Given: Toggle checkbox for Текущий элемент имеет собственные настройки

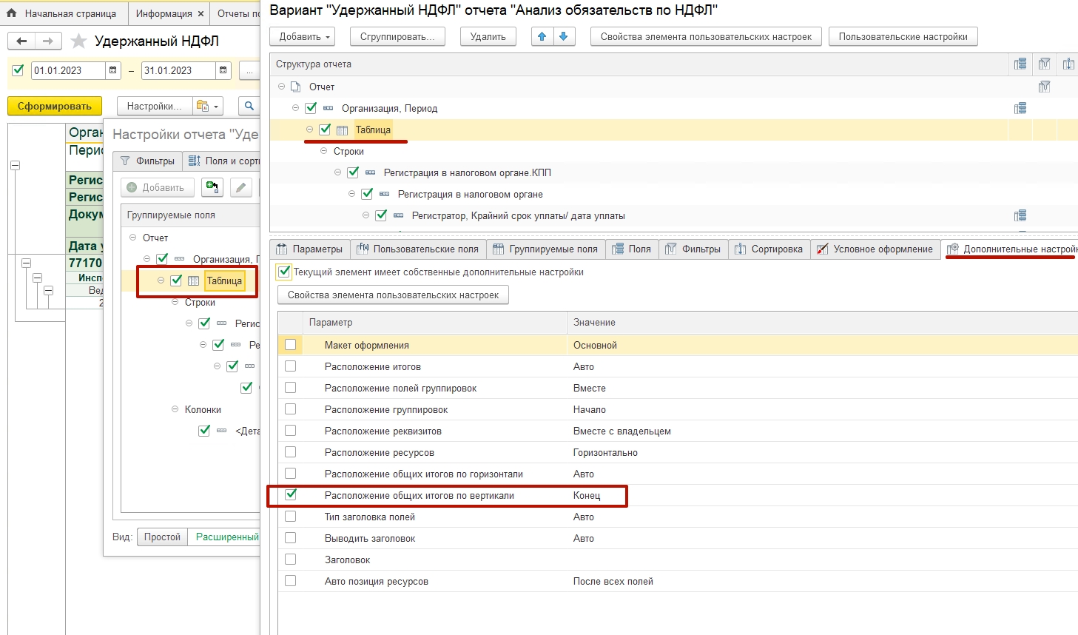Looking at the screenshot, I should pyautogui.click(x=284, y=272).
